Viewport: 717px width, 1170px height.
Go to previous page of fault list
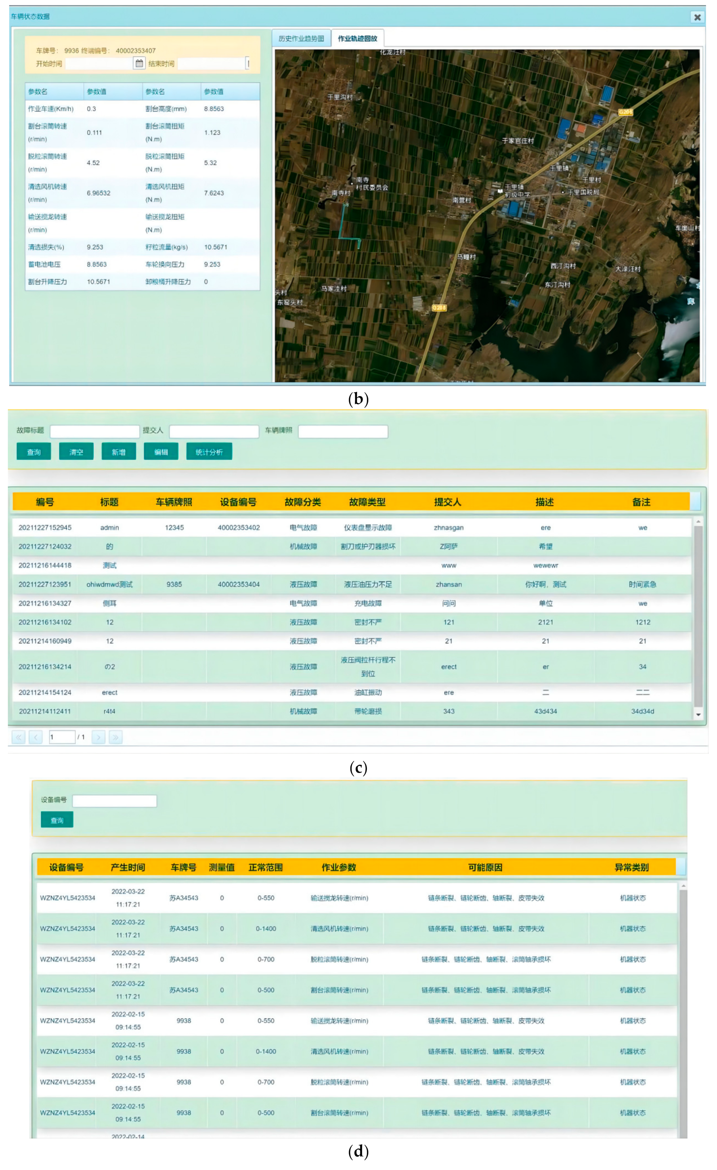[x=36, y=737]
